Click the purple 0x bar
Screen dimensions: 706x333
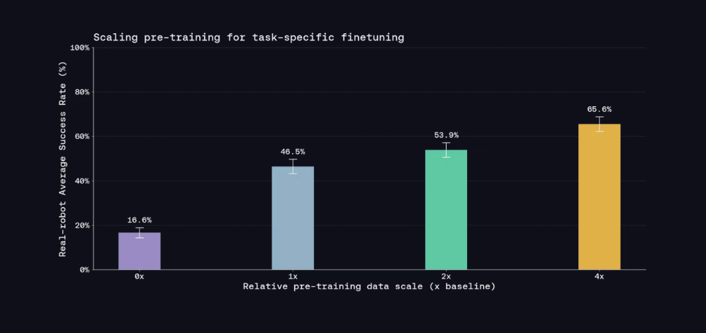click(x=140, y=251)
